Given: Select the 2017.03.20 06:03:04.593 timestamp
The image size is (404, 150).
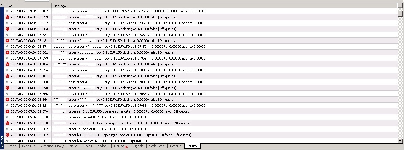Looking at the screenshot, I should (x=29, y=58).
